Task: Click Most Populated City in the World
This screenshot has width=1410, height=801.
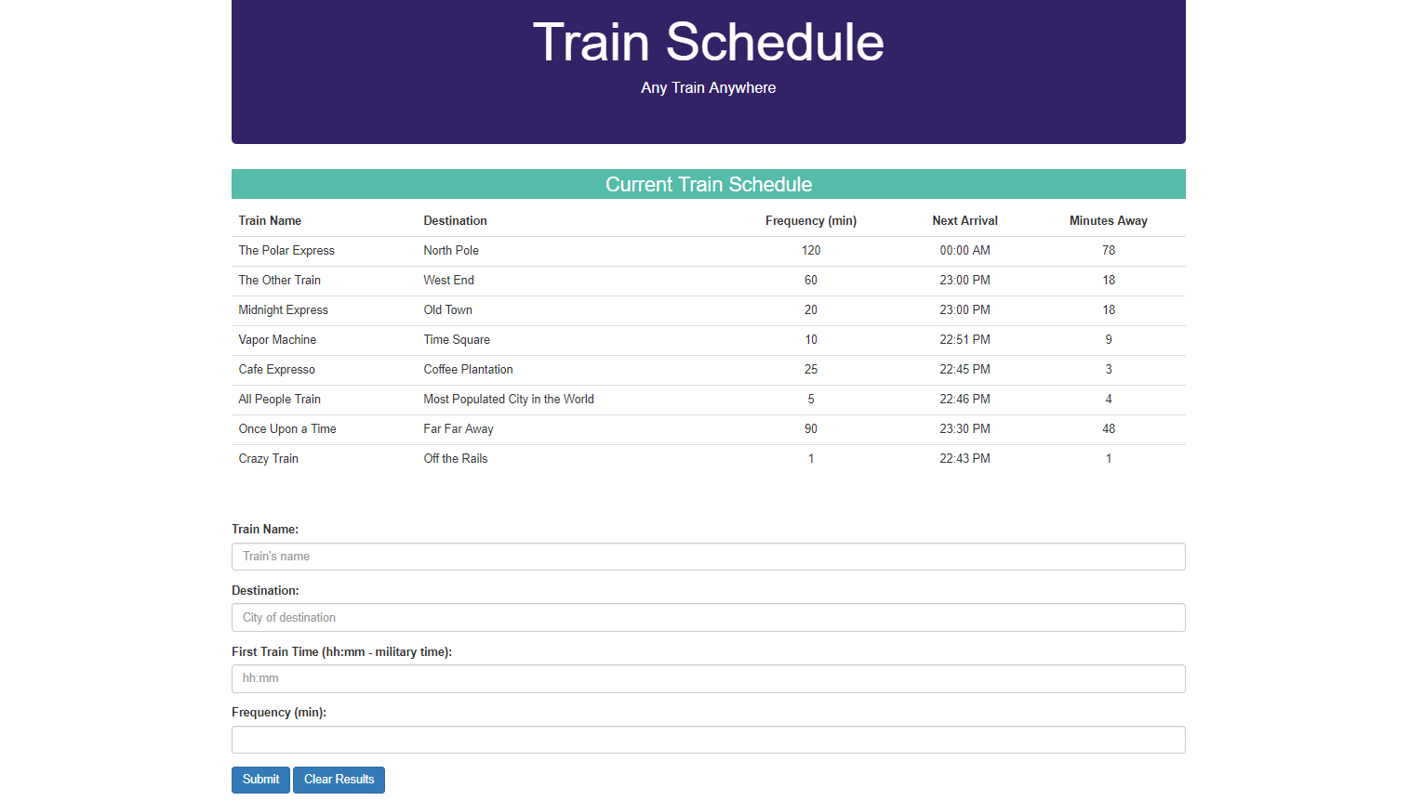Action: pyautogui.click(x=509, y=400)
